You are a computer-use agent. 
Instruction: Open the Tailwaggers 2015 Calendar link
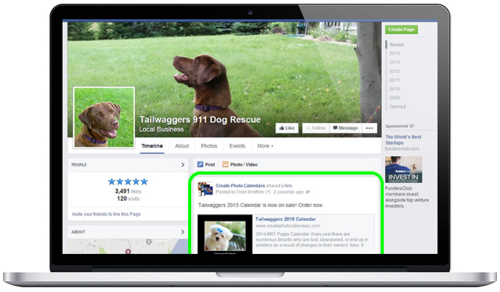pos(285,219)
